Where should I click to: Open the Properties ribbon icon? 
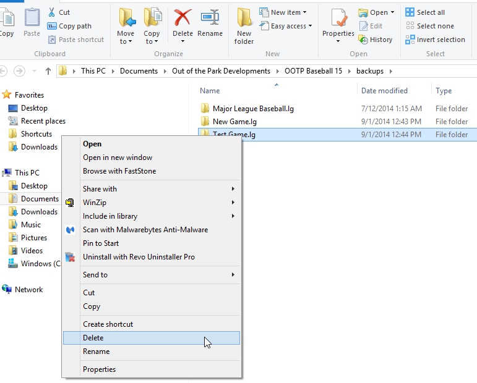coord(338,25)
